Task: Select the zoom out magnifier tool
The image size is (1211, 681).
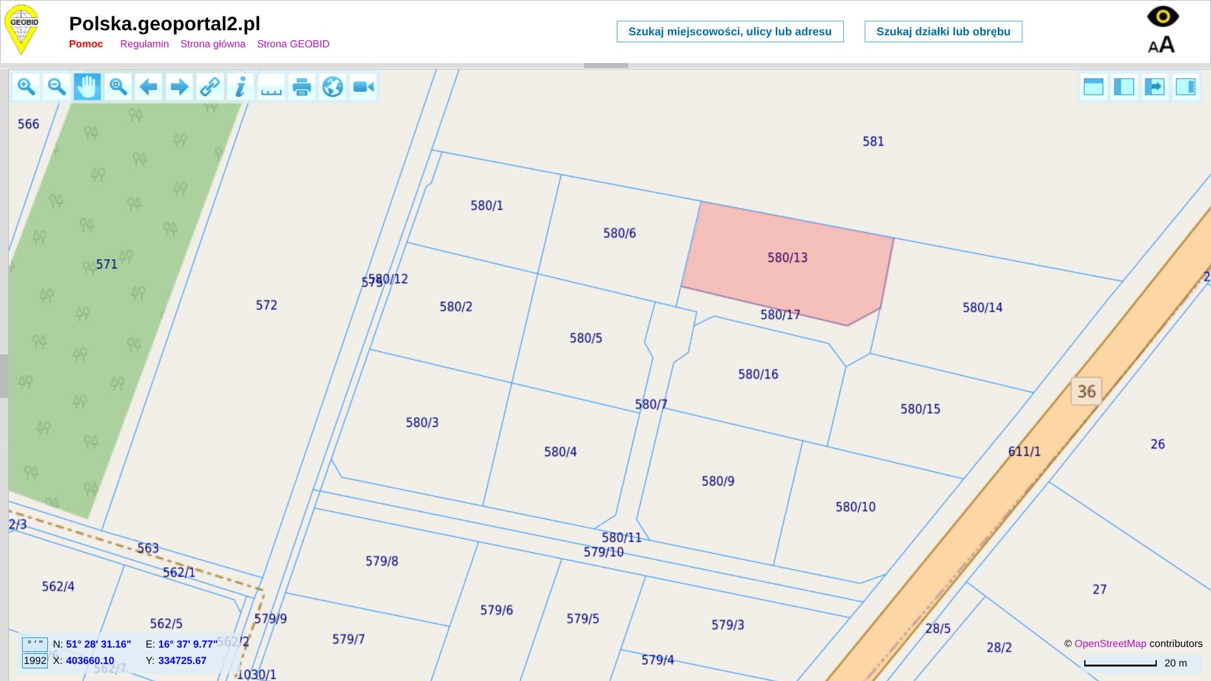Action: click(x=57, y=87)
